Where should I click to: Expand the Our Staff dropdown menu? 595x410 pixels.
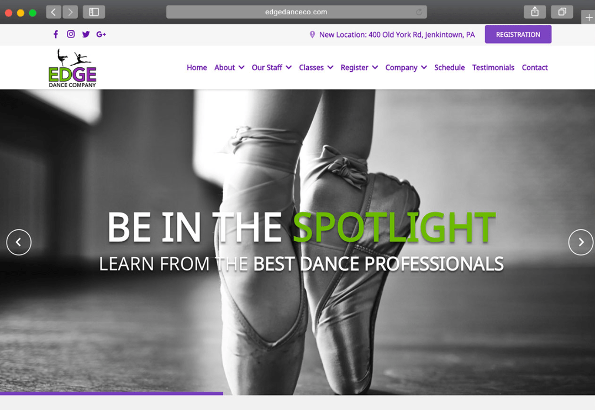272,67
